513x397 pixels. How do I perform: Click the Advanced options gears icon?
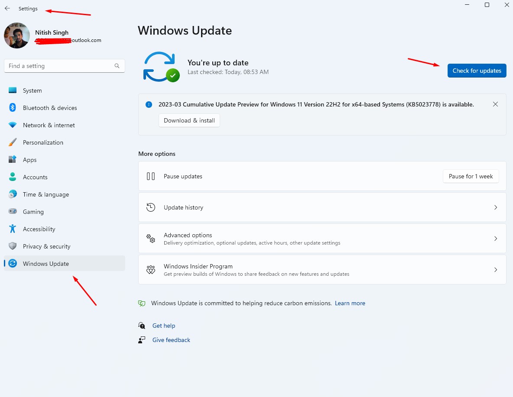[x=151, y=239]
